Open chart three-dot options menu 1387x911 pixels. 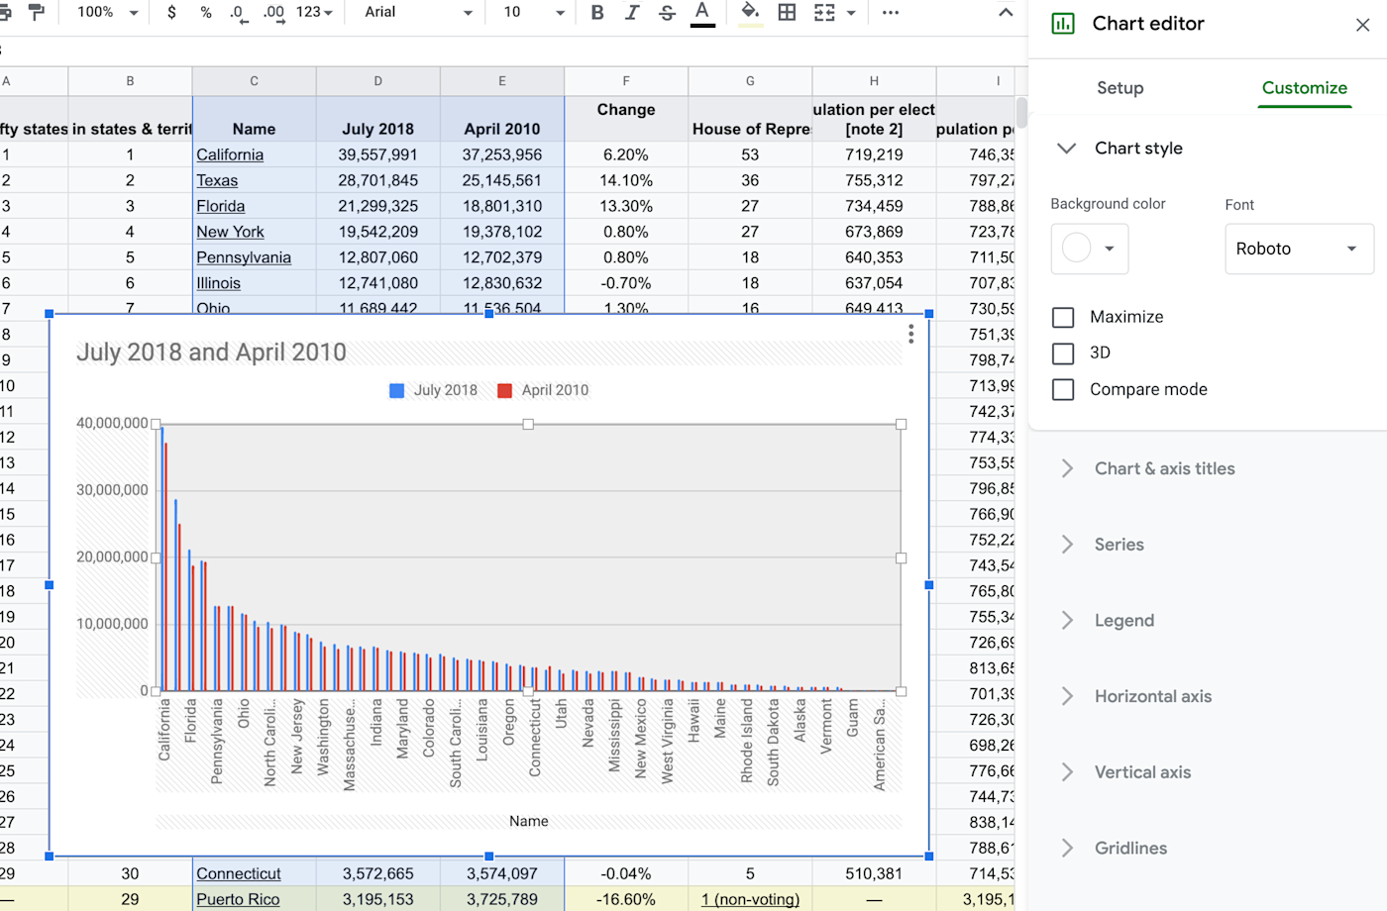(910, 335)
